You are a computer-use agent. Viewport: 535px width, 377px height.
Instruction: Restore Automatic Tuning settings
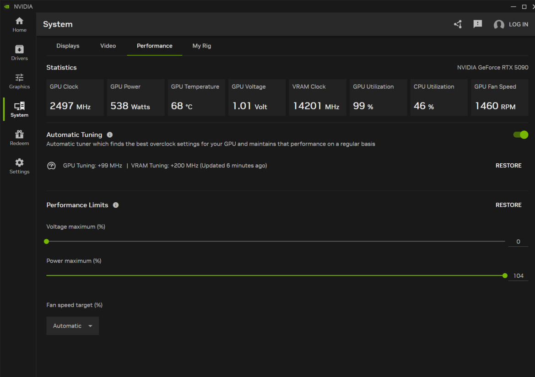click(x=508, y=166)
